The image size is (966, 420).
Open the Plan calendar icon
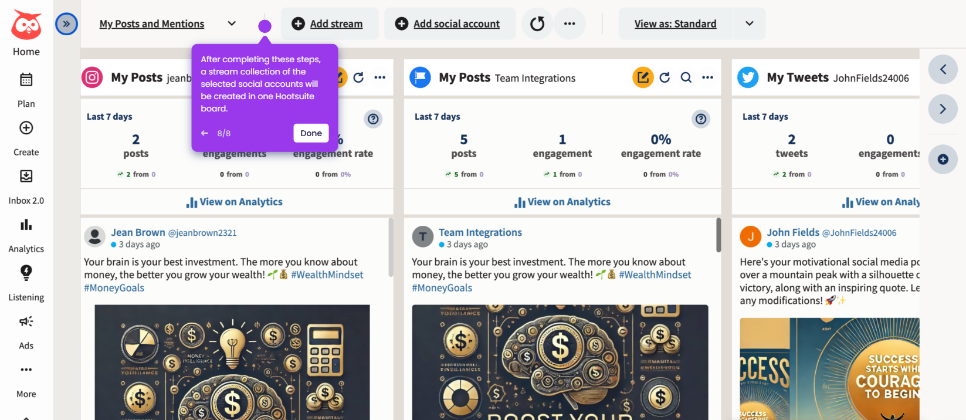[26, 79]
